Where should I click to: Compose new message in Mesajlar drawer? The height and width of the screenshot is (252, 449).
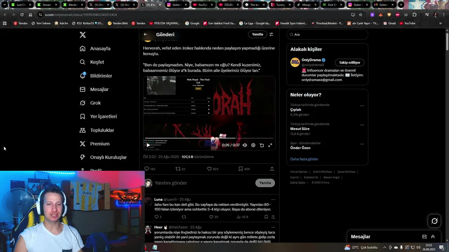click(424, 237)
